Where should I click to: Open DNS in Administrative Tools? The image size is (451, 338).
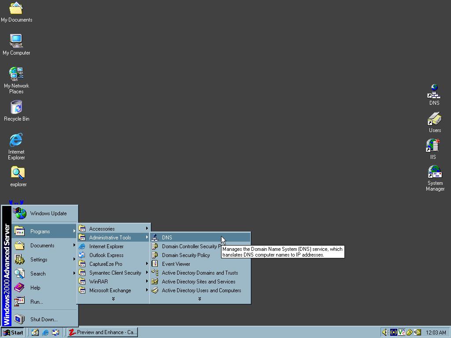point(200,237)
